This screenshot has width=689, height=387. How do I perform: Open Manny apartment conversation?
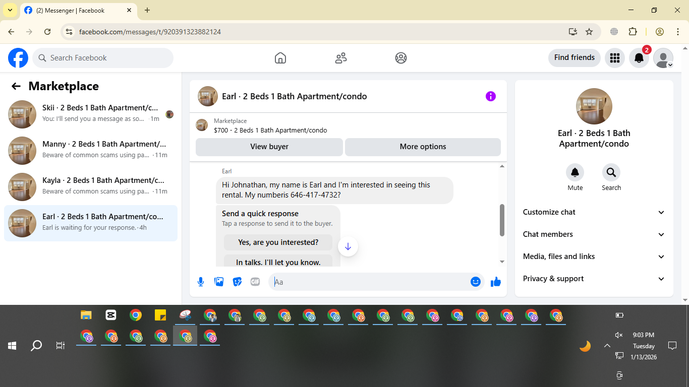[x=91, y=151]
